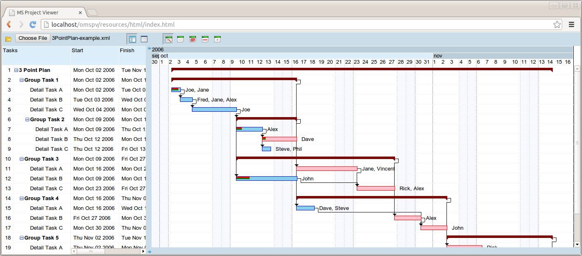Click the Gantt vertical scrollbar up arrow
The height and width of the screenshot is (256, 582).
click(x=577, y=68)
